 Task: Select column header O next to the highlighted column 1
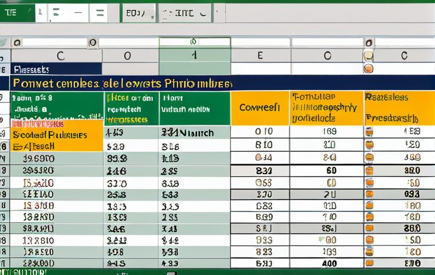130,56
